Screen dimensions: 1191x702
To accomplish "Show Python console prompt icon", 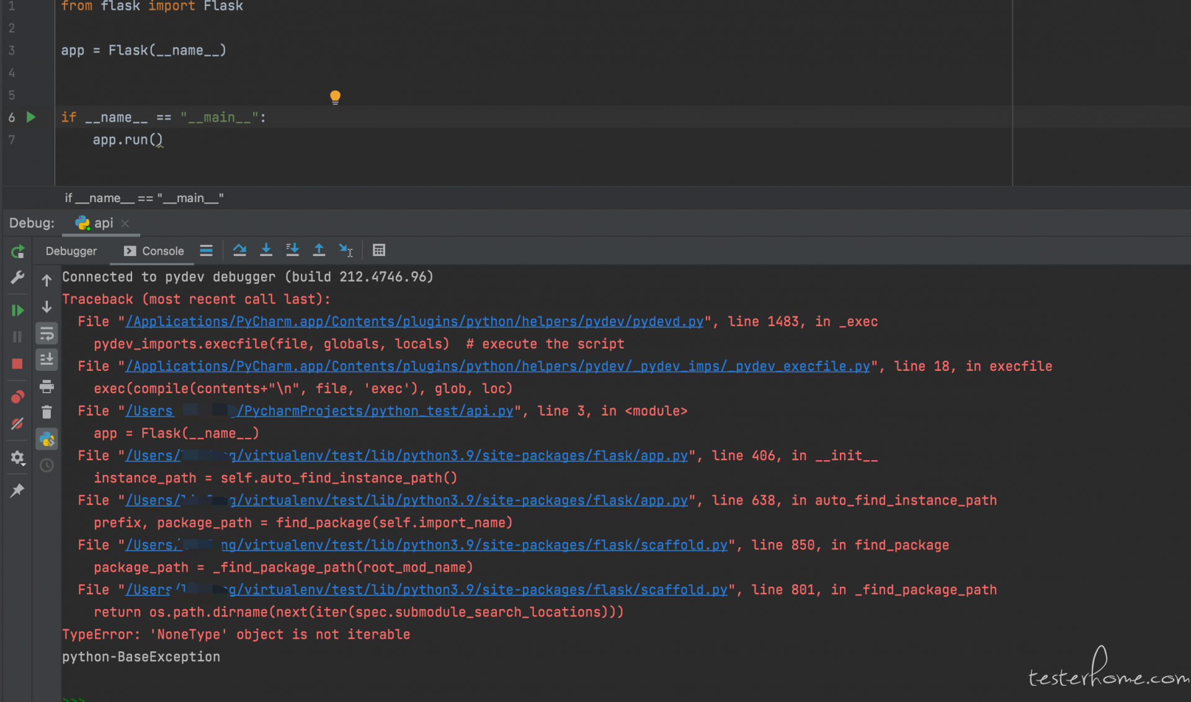I will click(x=47, y=439).
